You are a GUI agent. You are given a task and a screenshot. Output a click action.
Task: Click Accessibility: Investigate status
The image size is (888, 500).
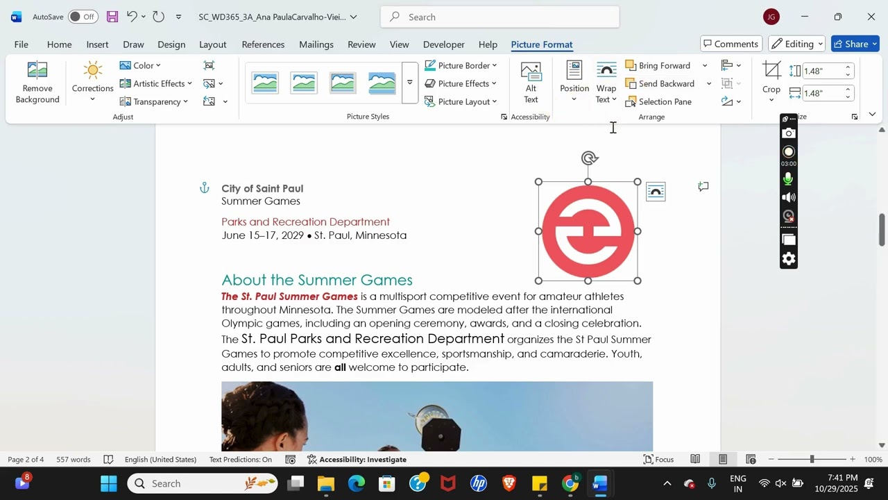point(357,459)
